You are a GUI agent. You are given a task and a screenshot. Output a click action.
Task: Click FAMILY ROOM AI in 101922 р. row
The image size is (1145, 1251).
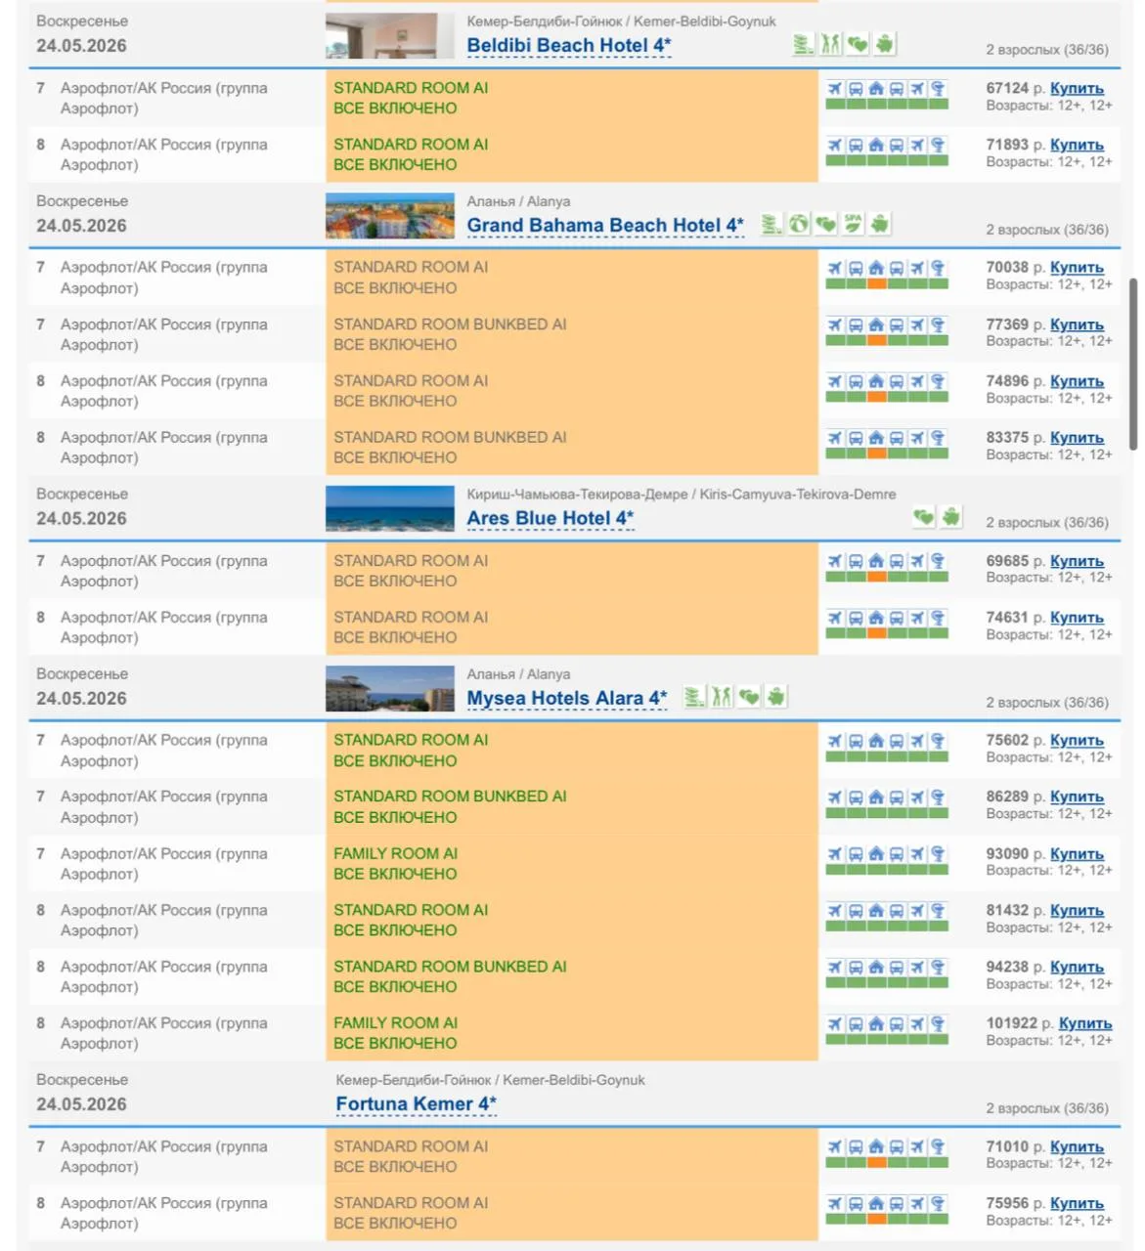pyautogui.click(x=395, y=1023)
